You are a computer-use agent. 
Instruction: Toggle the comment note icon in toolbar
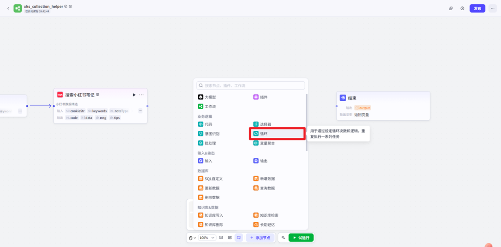coord(221,238)
